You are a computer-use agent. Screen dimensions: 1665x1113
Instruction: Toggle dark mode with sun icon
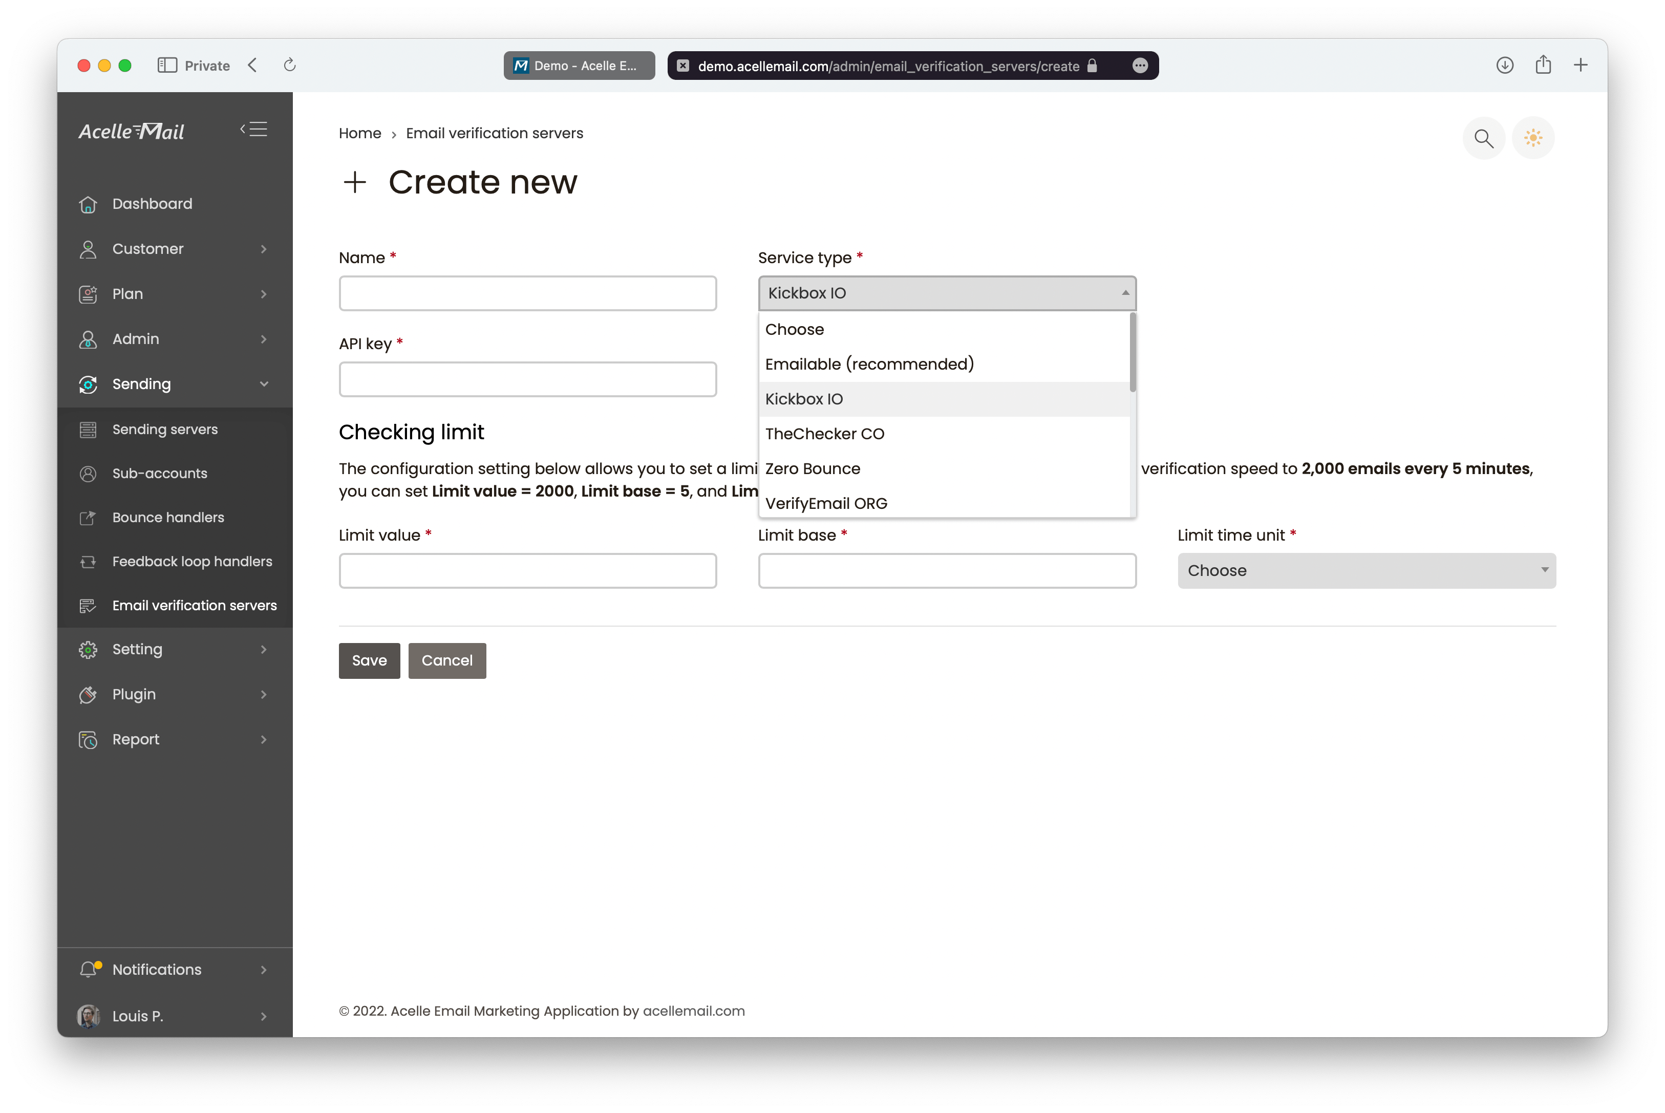coord(1533,138)
